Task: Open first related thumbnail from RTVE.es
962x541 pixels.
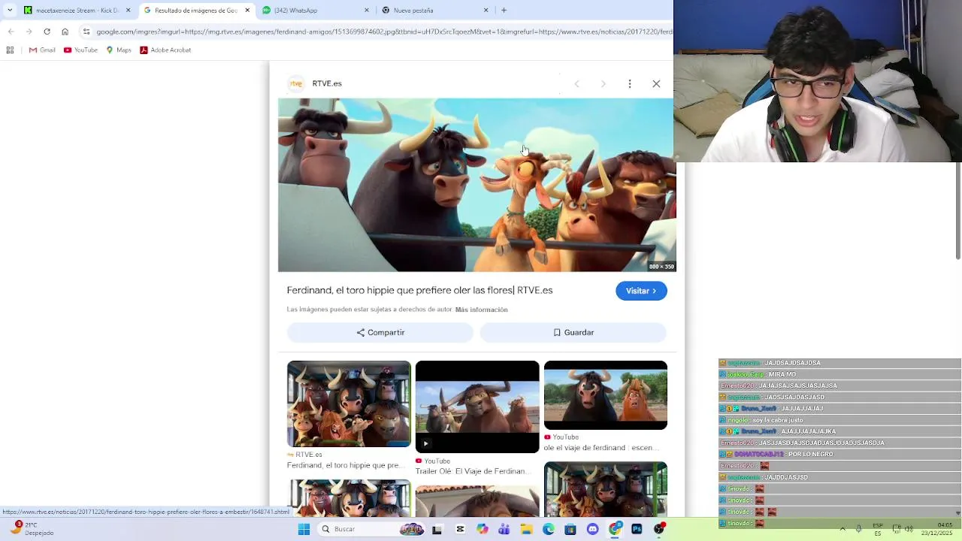Action: [x=349, y=404]
